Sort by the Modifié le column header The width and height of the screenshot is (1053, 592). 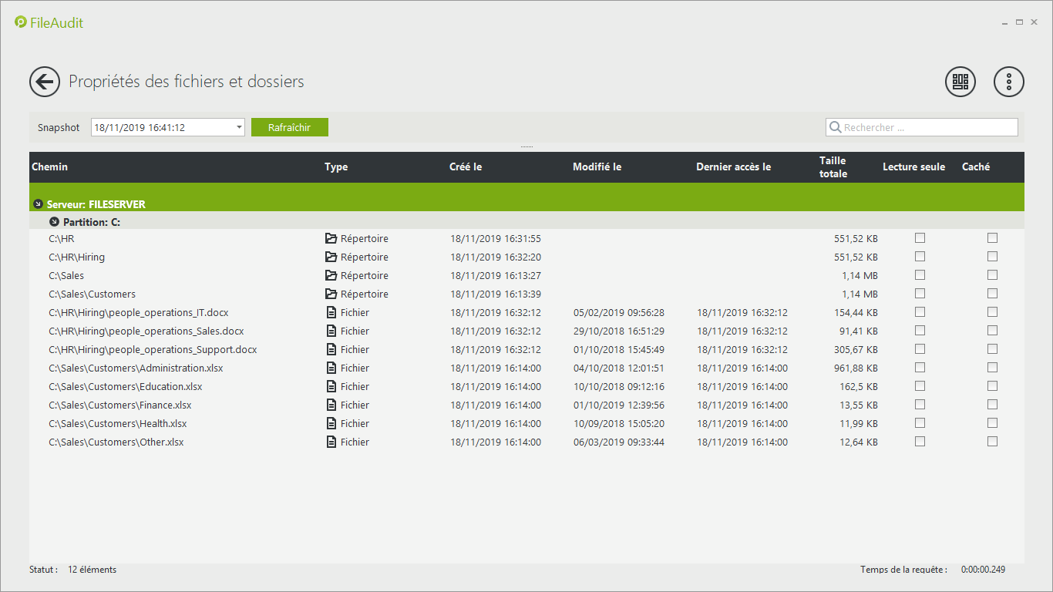click(x=597, y=167)
